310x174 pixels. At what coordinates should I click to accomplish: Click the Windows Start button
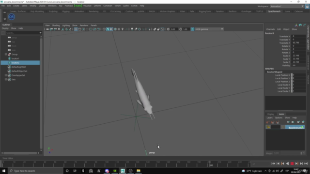coord(4,171)
